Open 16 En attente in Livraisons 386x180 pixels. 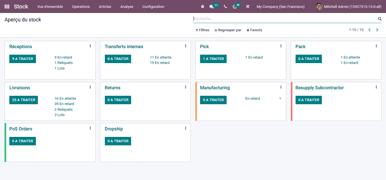[65, 99]
